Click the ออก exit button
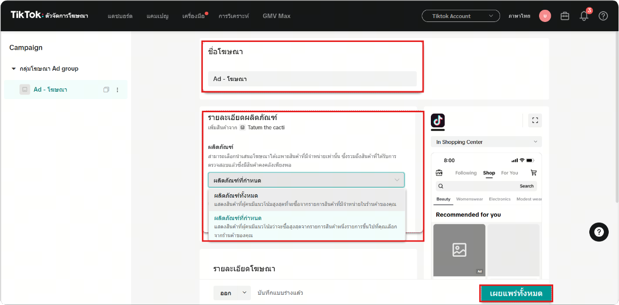 coord(225,293)
